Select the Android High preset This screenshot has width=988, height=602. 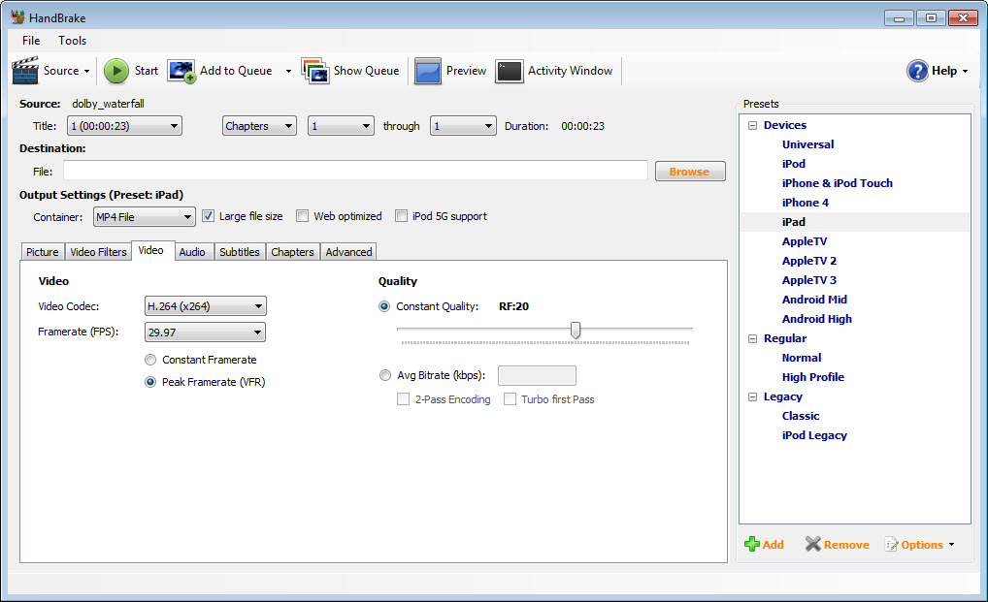coord(816,320)
